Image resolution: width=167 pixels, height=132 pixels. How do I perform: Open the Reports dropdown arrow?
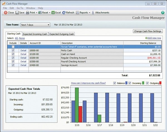[x=90, y=13]
